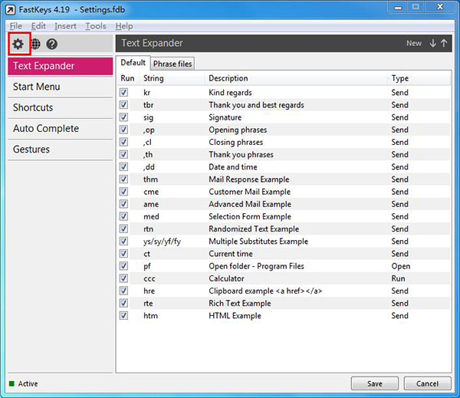Viewport: 460px width, 398px height.
Task: Move the entry up with the up arrow
Action: (444, 44)
